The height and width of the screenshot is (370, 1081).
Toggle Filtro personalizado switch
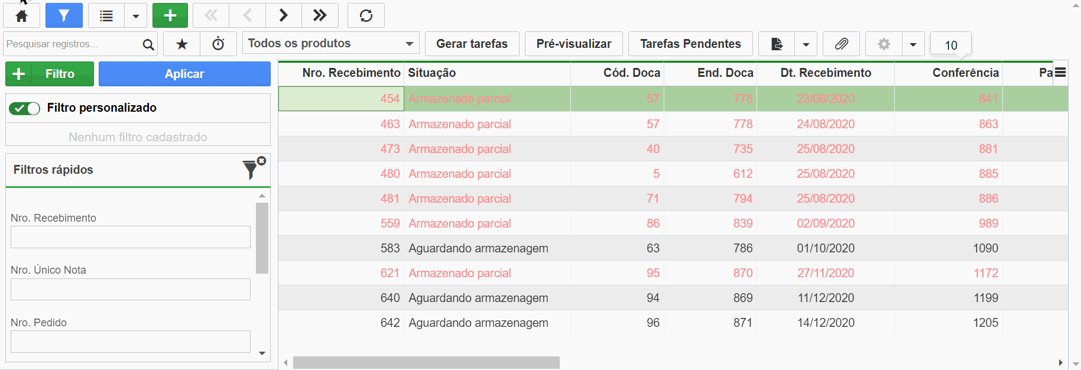point(24,108)
